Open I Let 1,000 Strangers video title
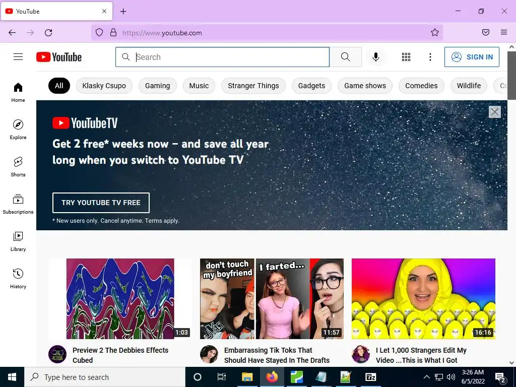 pyautogui.click(x=421, y=355)
